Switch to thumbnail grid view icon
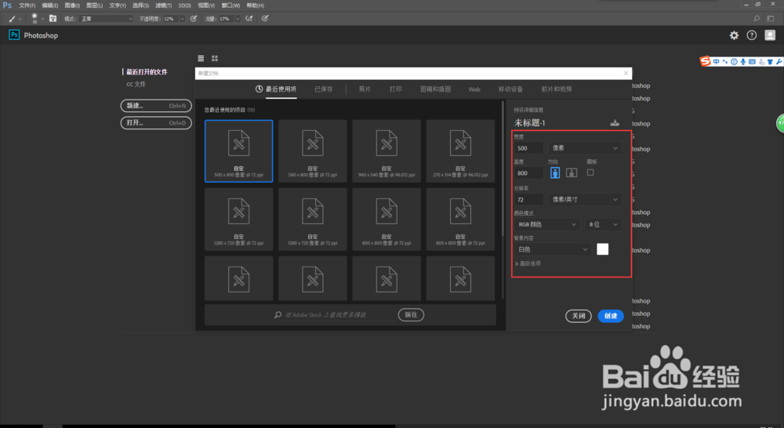This screenshot has width=784, height=428. pyautogui.click(x=215, y=59)
